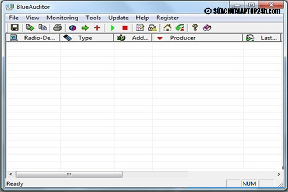Click the purple book icon
The width and height of the screenshot is (288, 192).
click(x=207, y=28)
